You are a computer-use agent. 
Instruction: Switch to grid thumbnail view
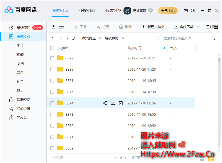point(216,27)
